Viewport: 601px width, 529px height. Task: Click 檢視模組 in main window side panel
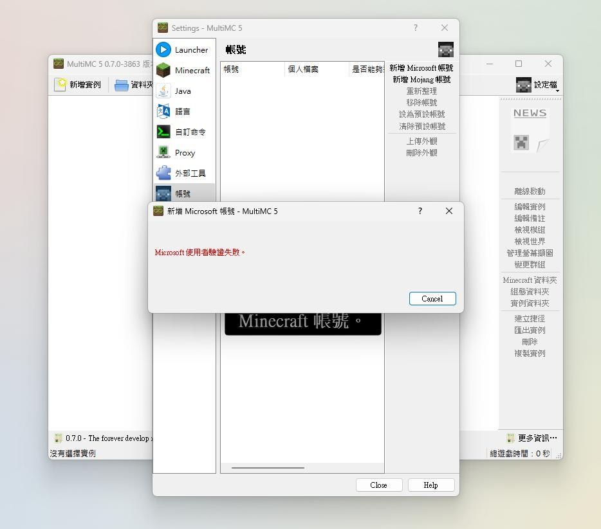(x=530, y=229)
